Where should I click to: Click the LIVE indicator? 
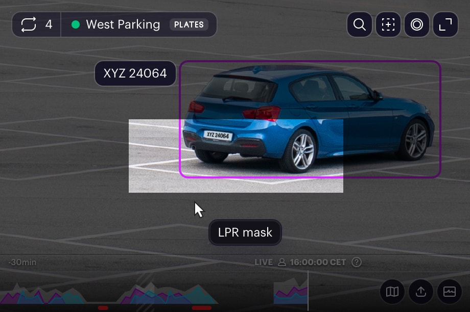coord(264,263)
